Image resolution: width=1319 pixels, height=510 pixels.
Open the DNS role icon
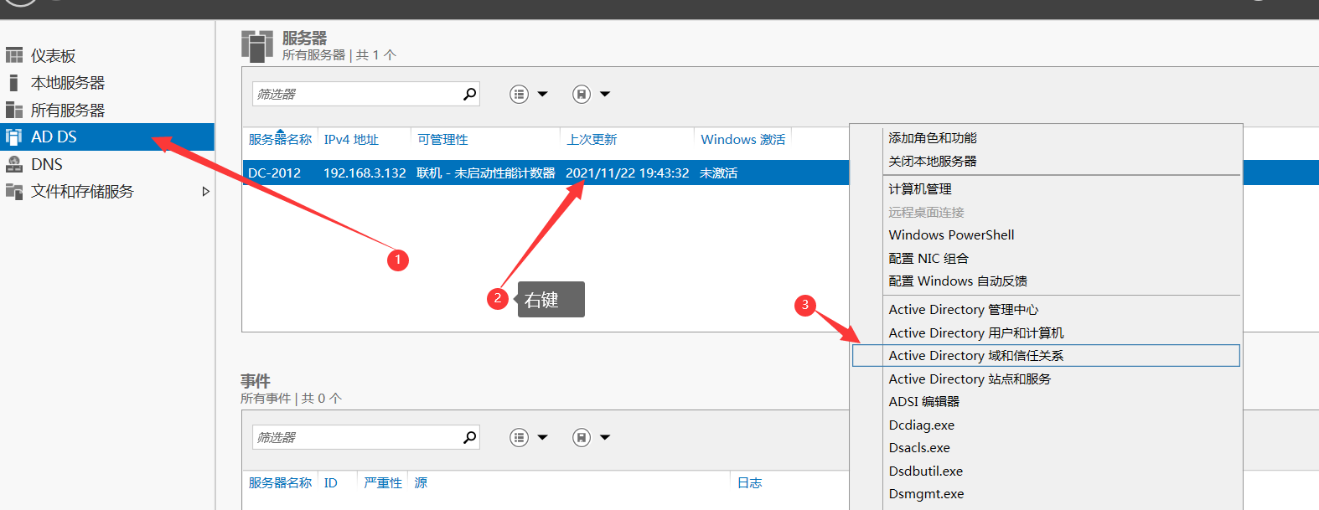14,164
